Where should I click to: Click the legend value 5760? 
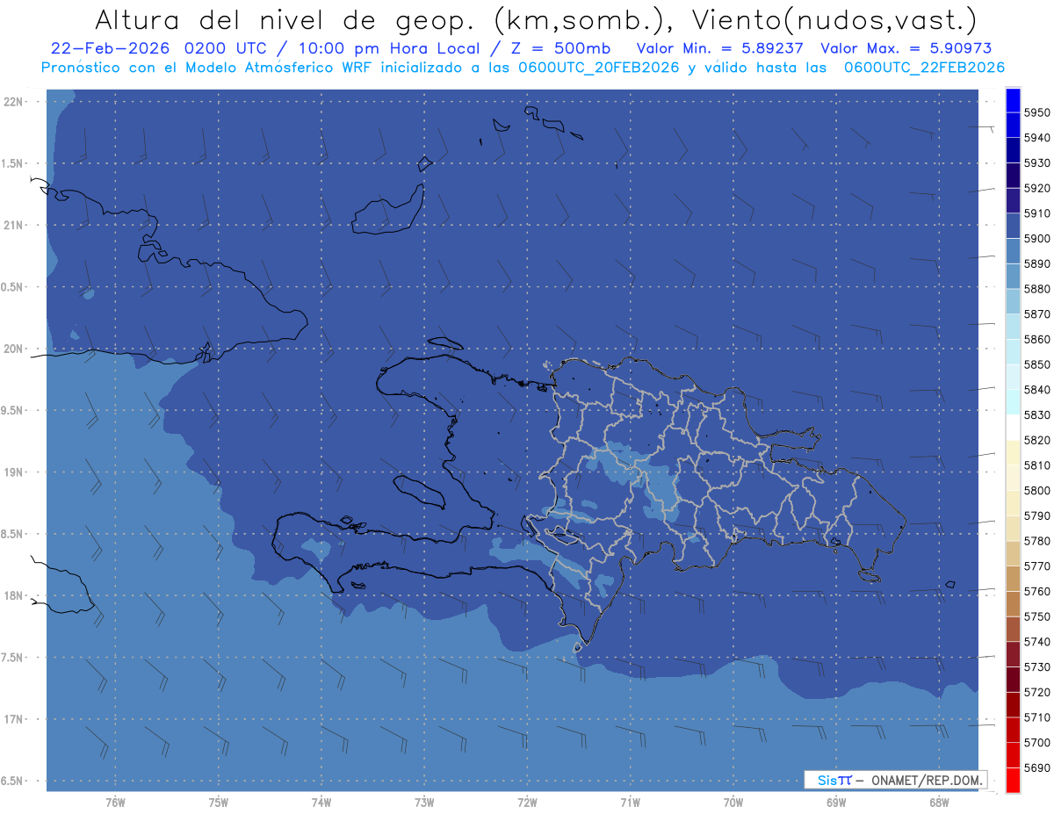click(x=1037, y=591)
